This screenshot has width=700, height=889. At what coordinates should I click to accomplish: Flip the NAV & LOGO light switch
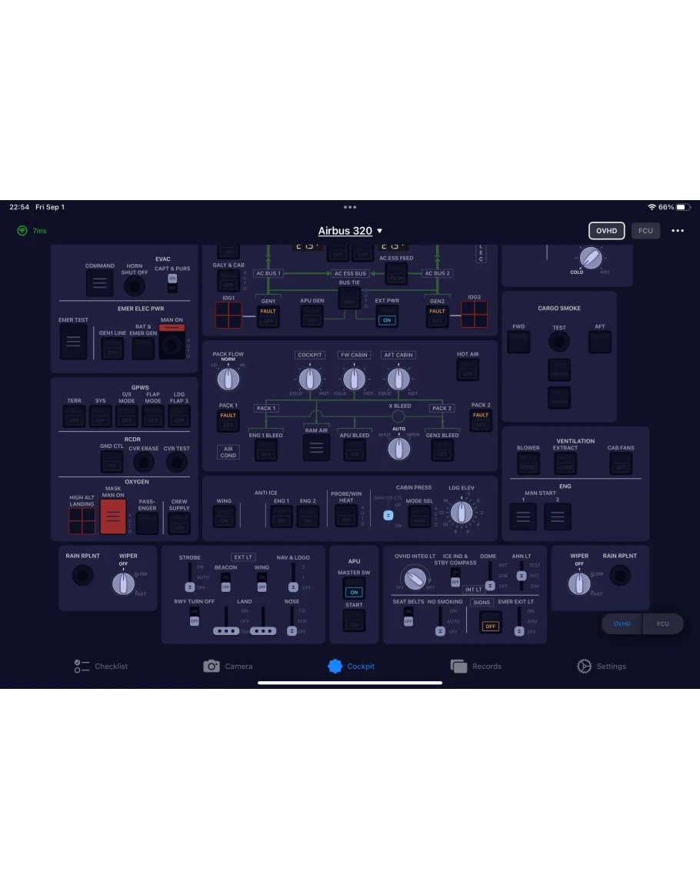[293, 577]
